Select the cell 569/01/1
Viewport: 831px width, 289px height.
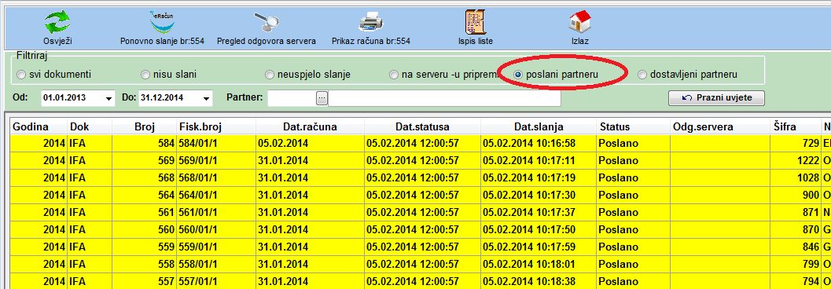tap(216, 161)
